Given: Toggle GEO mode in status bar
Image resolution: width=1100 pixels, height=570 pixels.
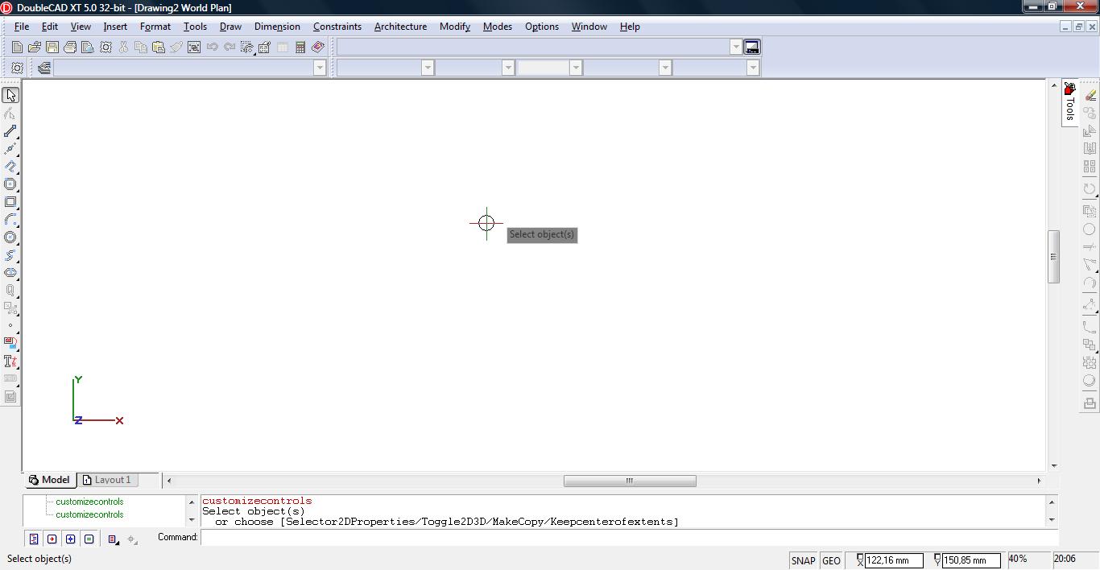Looking at the screenshot, I should click(831, 560).
